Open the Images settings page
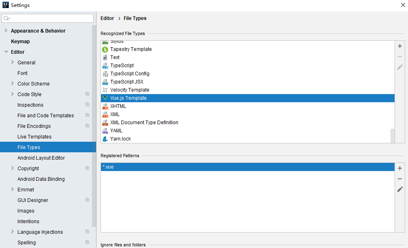The width and height of the screenshot is (408, 248). coord(26,211)
